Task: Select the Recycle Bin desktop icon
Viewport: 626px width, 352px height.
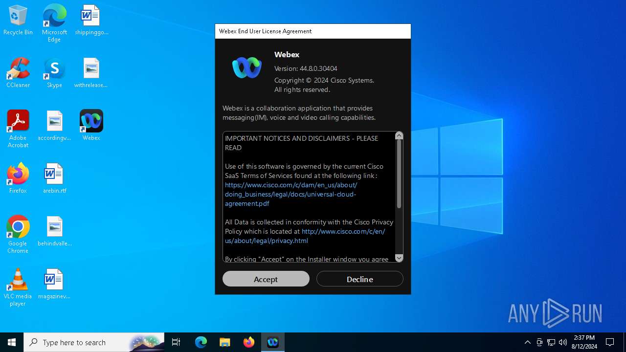Action: pyautogui.click(x=18, y=20)
